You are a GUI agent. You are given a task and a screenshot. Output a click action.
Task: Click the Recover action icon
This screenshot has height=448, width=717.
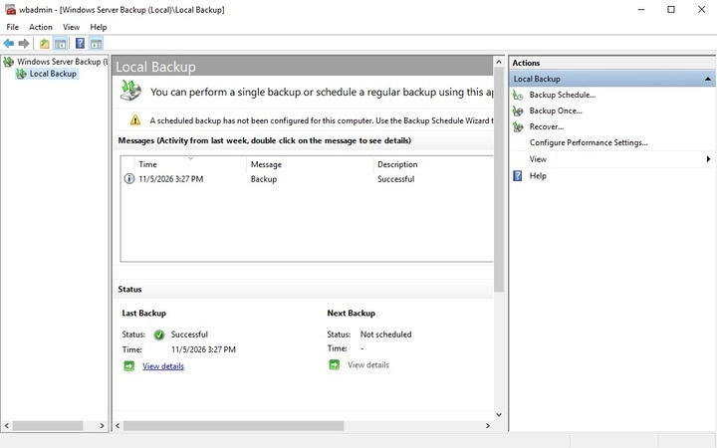pos(518,127)
